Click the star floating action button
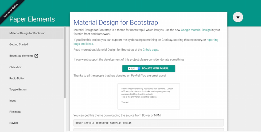The width and height of the screenshot is (261, 132). click(x=238, y=17)
